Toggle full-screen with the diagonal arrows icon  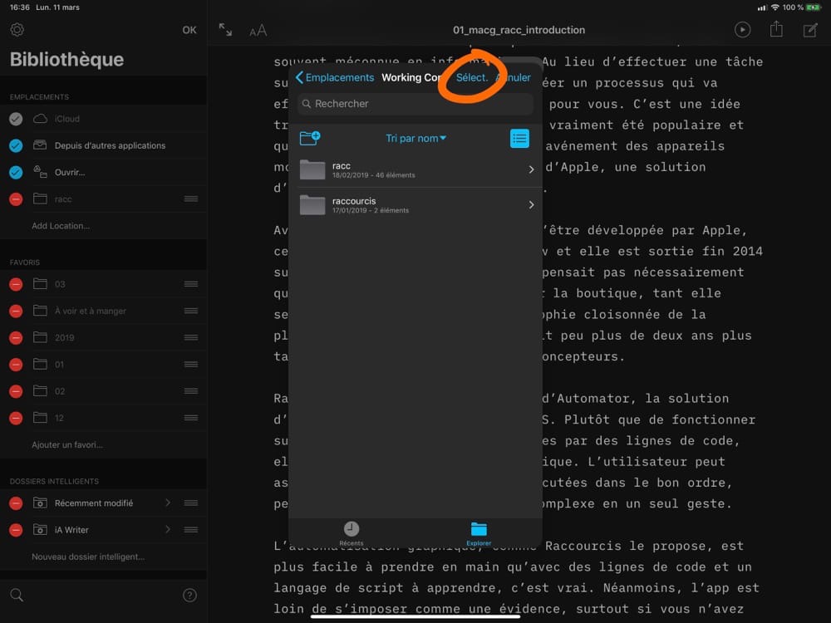tap(226, 30)
